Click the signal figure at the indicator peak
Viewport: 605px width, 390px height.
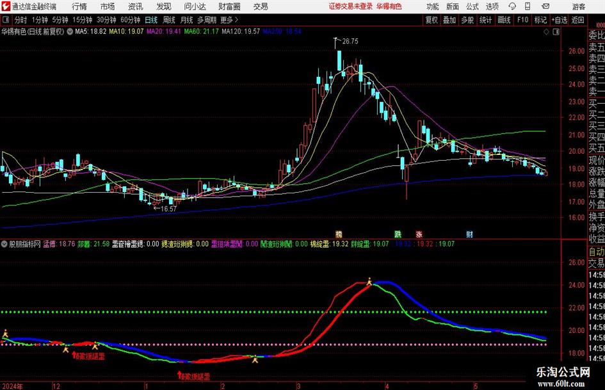tap(369, 282)
